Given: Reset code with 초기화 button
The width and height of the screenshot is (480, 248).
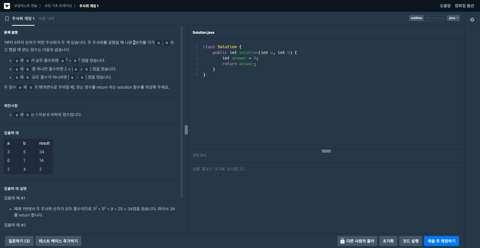Looking at the screenshot, I should (x=388, y=241).
